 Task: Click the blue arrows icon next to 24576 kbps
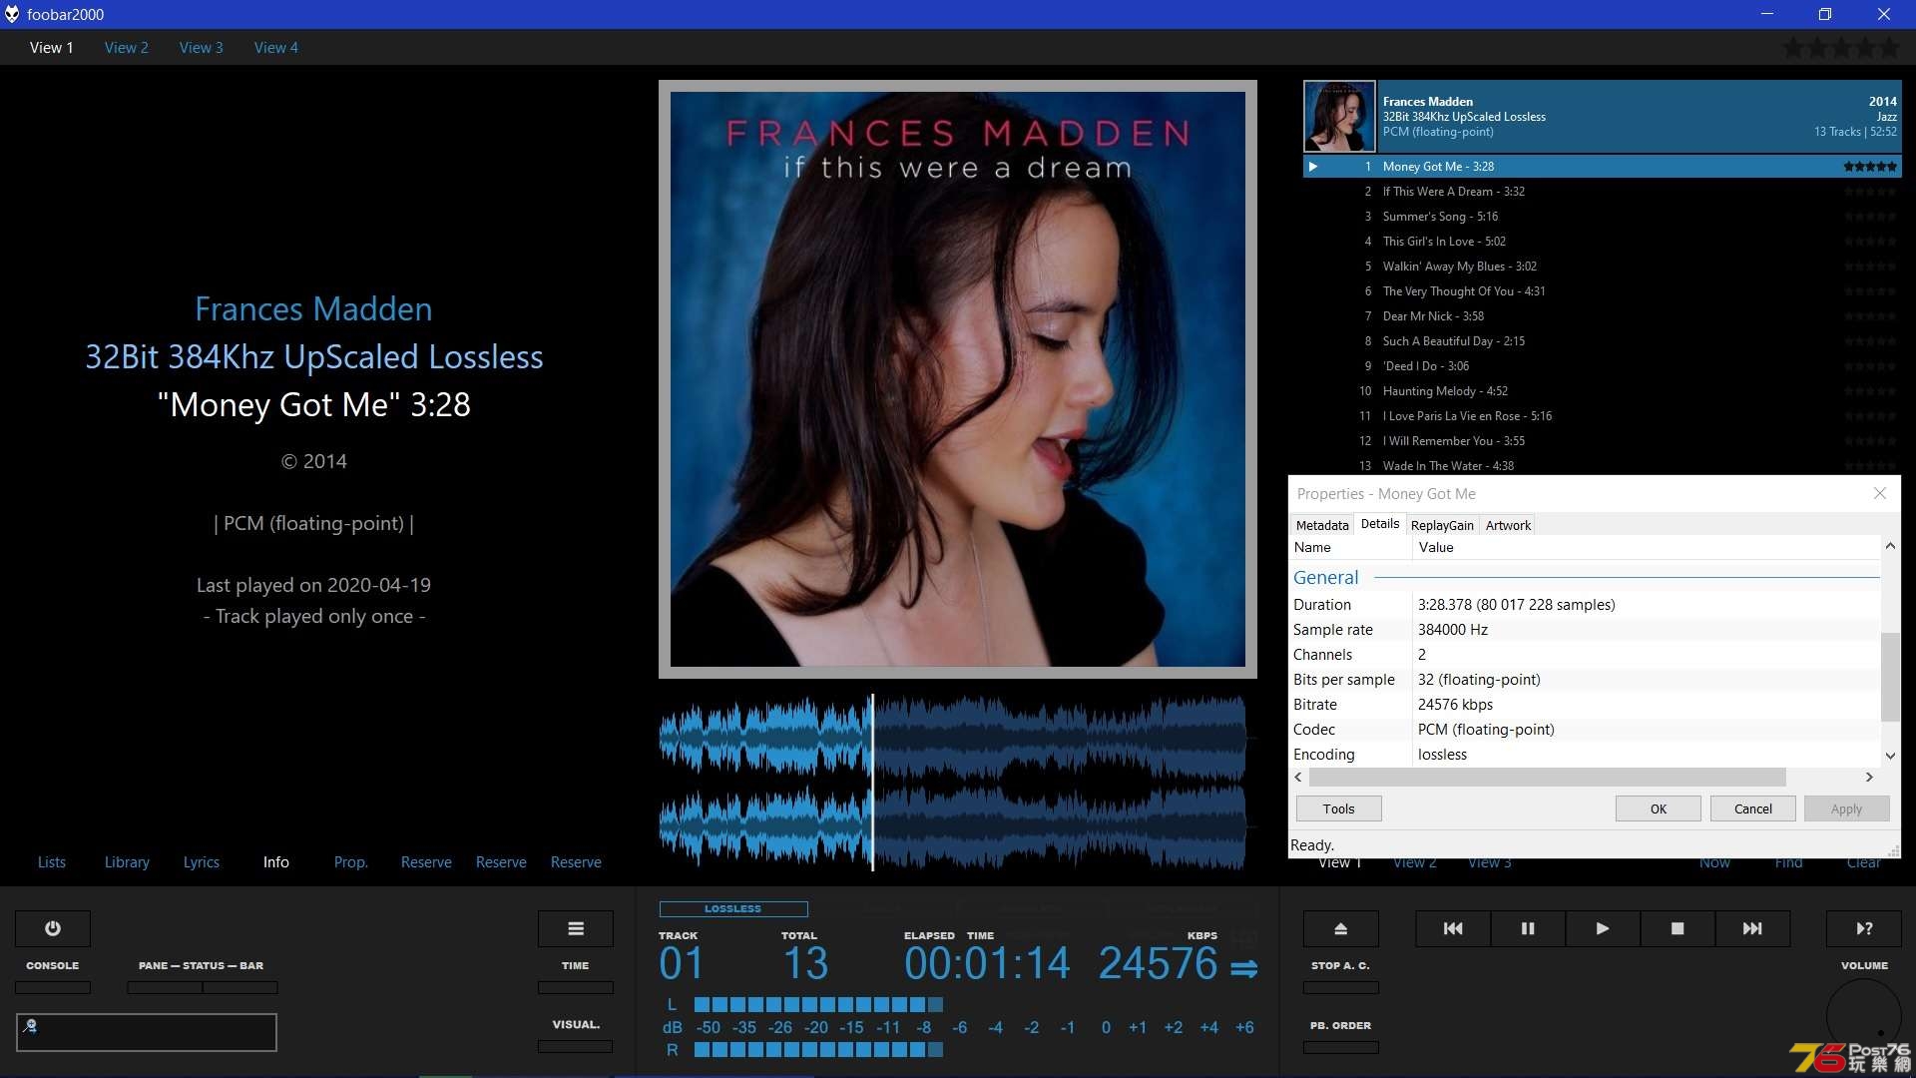[1243, 968]
